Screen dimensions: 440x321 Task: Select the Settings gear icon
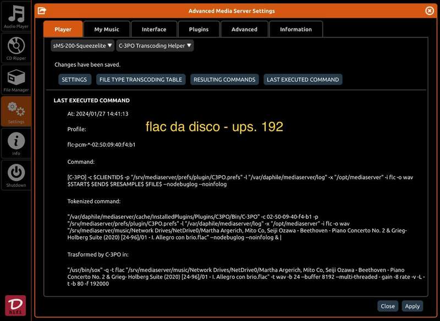[x=16, y=111]
